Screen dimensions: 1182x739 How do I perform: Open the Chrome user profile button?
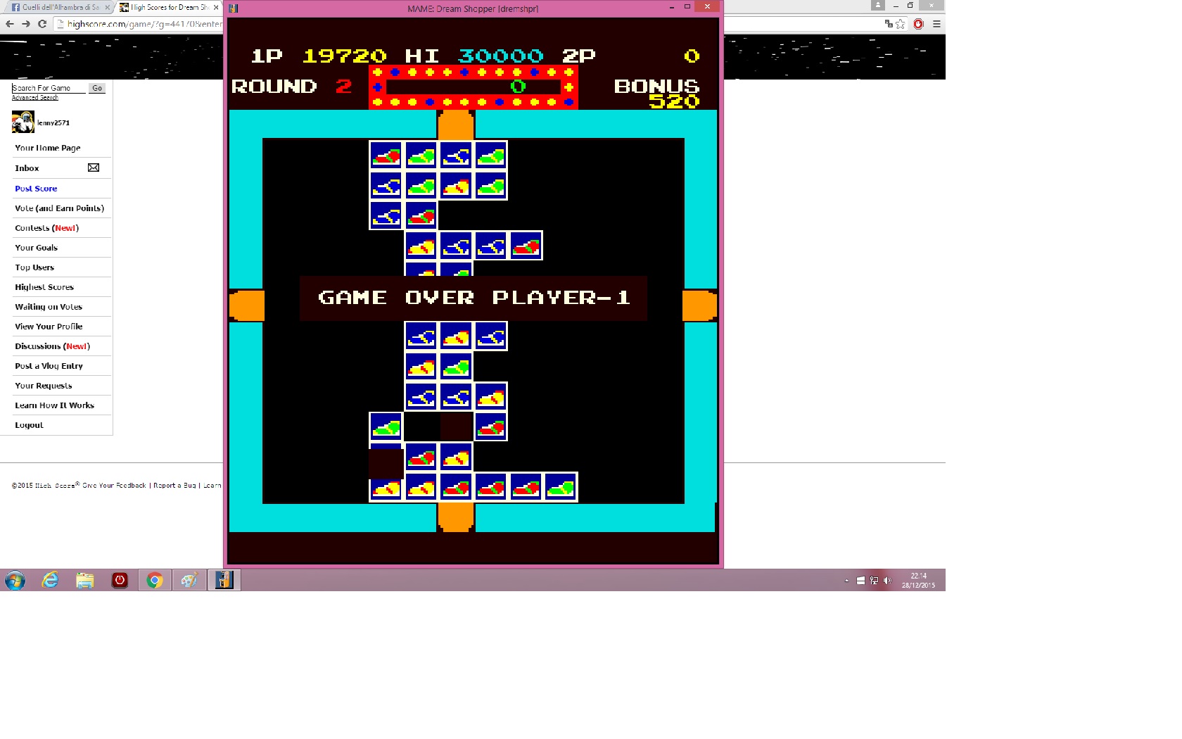click(877, 6)
